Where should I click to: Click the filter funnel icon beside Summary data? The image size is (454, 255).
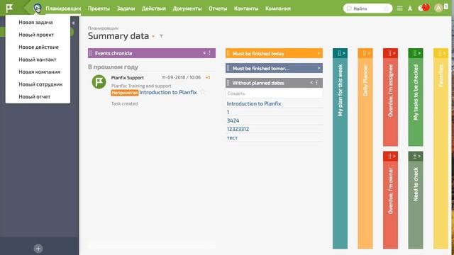pyautogui.click(x=161, y=36)
